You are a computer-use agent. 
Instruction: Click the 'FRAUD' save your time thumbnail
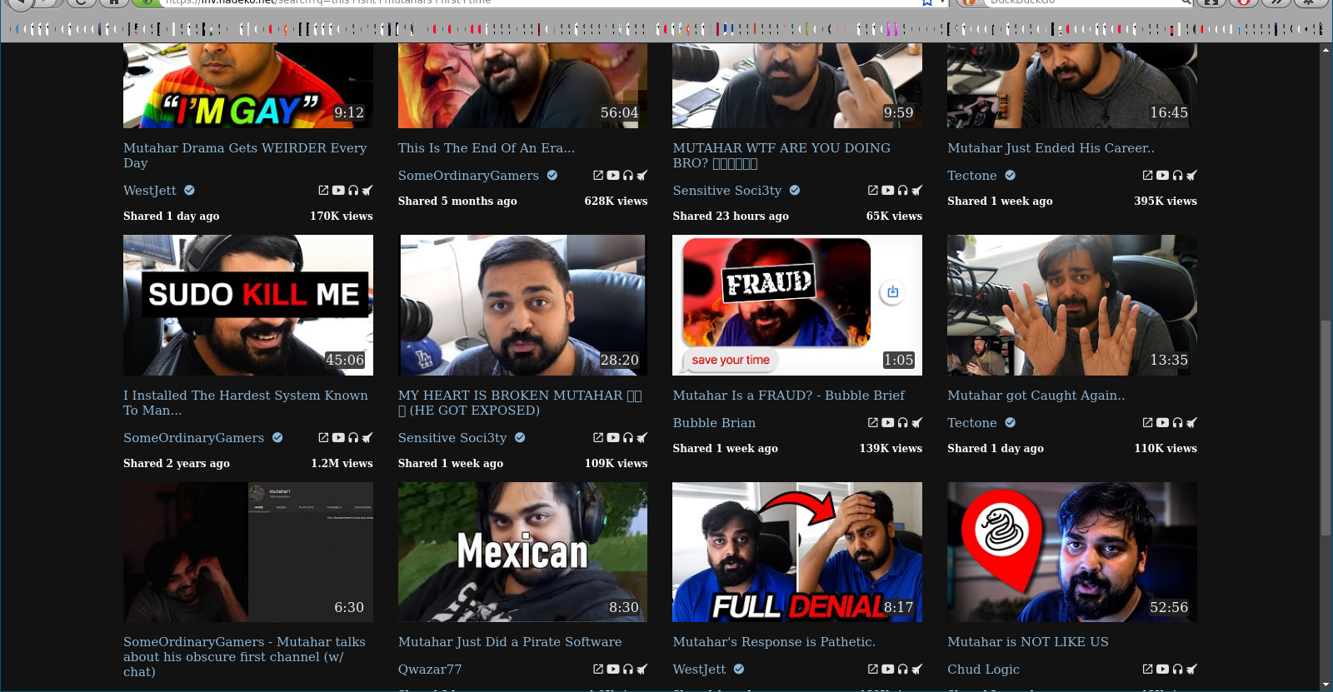(x=797, y=305)
